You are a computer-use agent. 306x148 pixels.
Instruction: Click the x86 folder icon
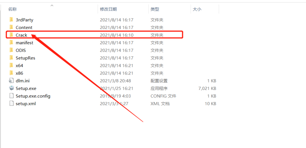(x=11, y=73)
